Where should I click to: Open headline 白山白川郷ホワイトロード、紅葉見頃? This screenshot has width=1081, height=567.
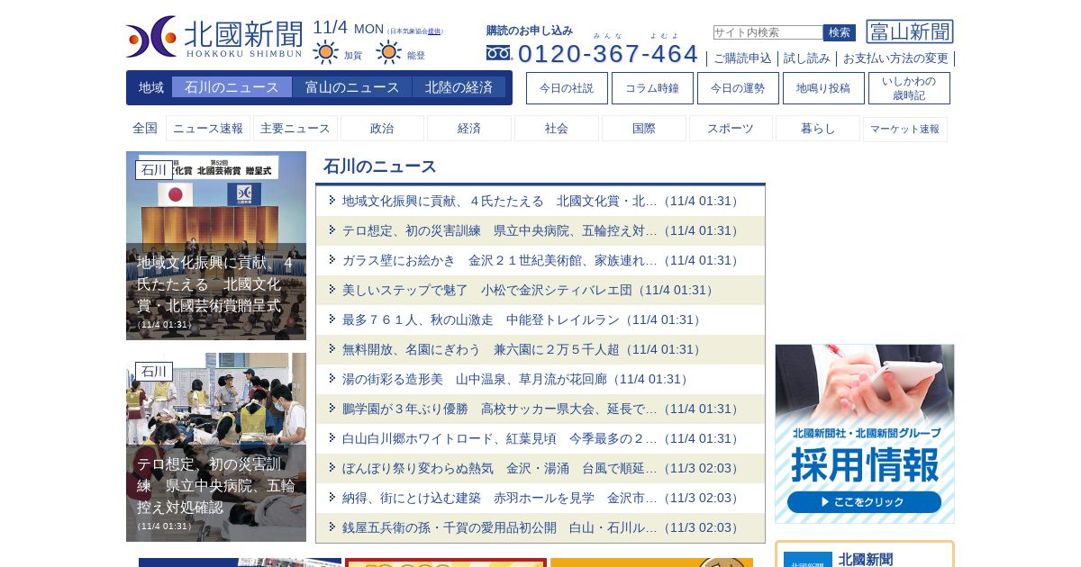click(540, 438)
